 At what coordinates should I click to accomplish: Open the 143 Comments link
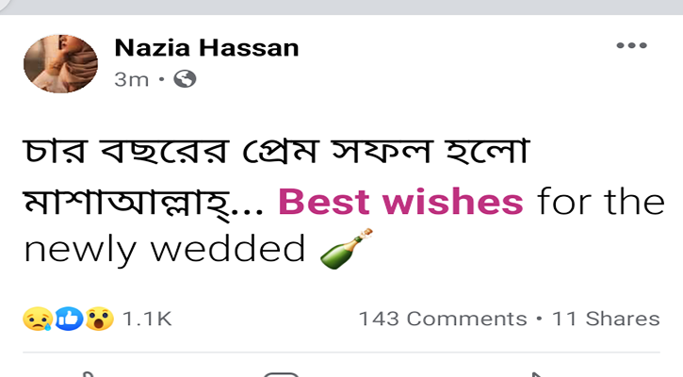tap(442, 320)
